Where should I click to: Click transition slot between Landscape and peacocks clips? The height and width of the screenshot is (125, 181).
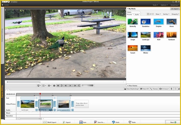pyautogui.click(x=36, y=104)
